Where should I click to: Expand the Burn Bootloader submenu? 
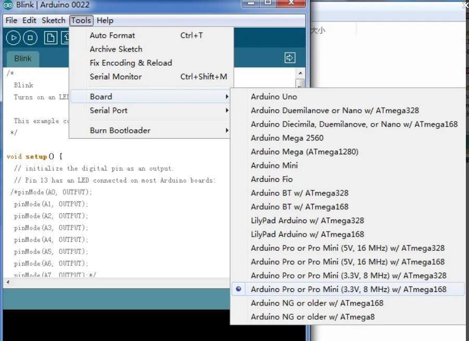150,130
